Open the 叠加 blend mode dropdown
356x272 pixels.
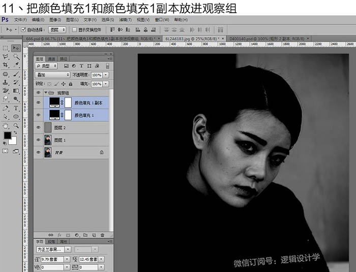pyautogui.click(x=52, y=75)
